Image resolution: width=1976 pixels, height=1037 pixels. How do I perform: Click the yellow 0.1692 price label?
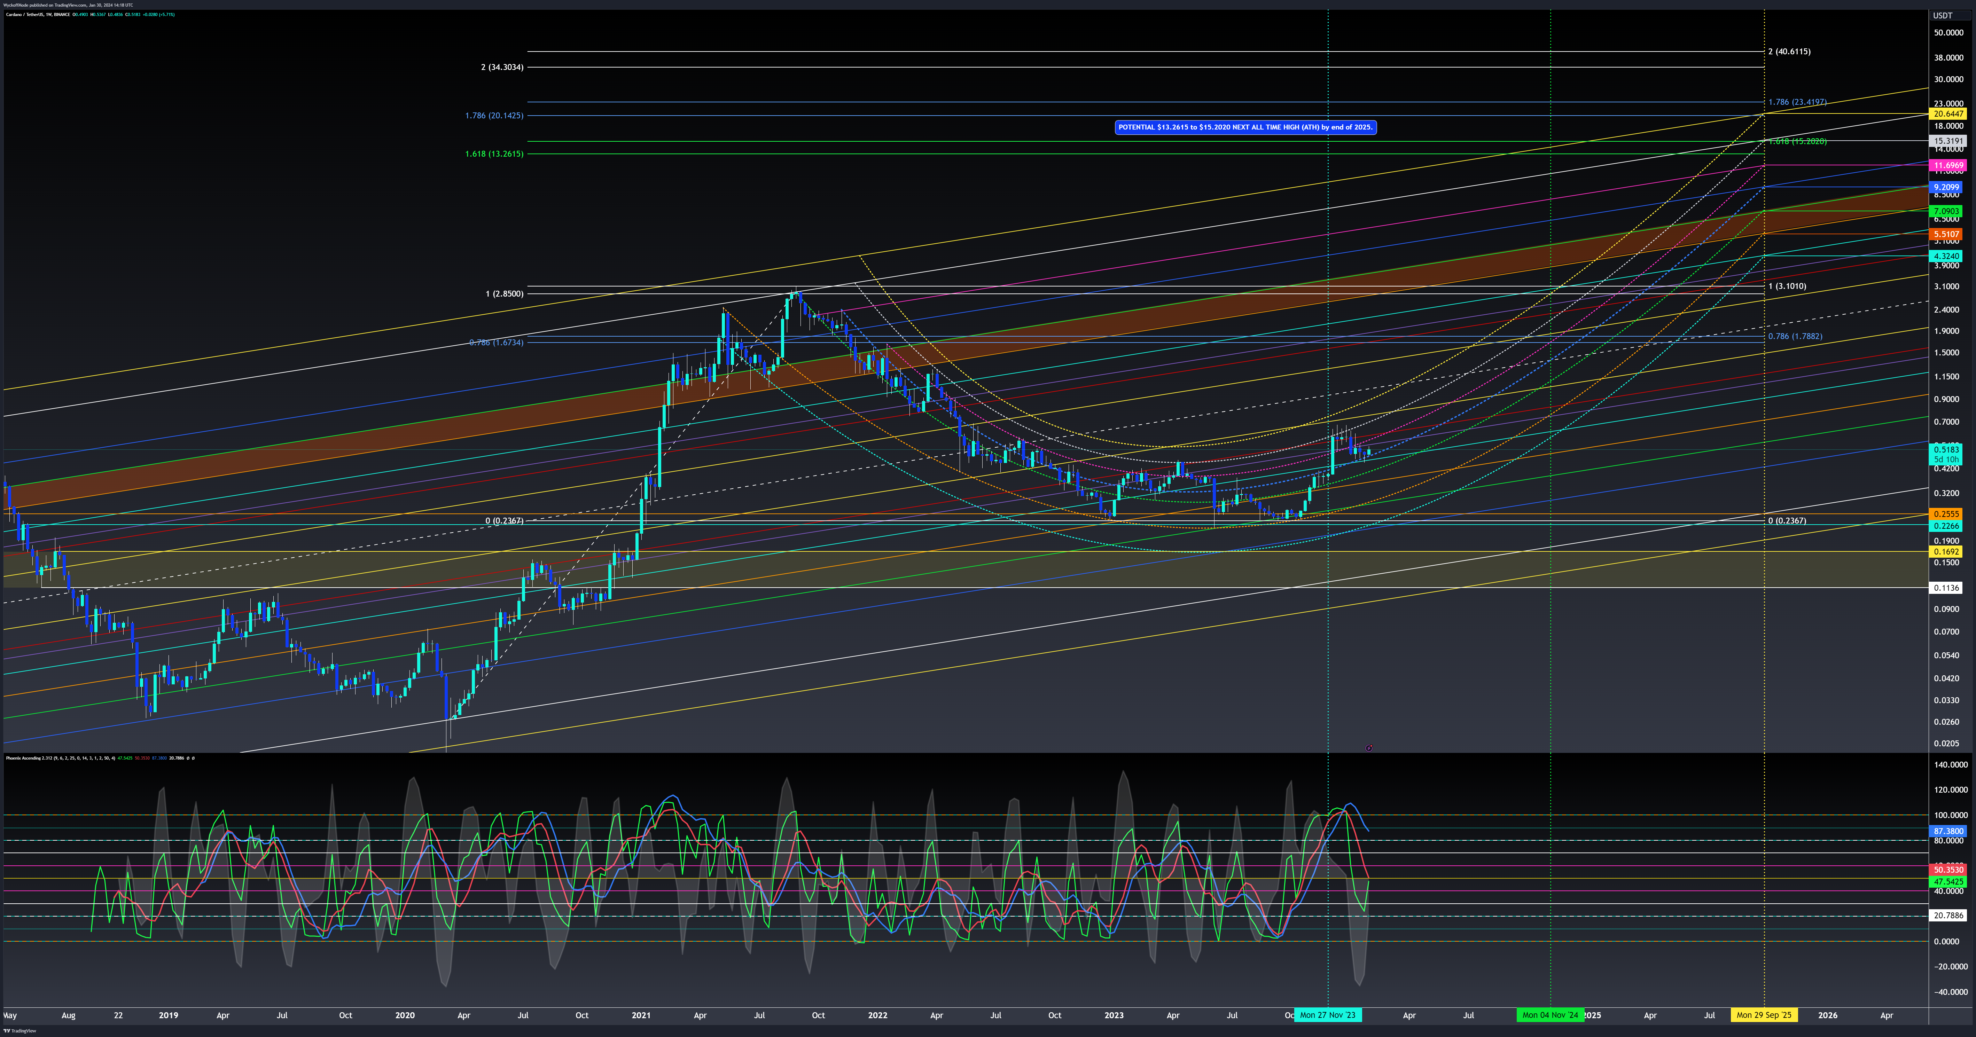click(1946, 551)
